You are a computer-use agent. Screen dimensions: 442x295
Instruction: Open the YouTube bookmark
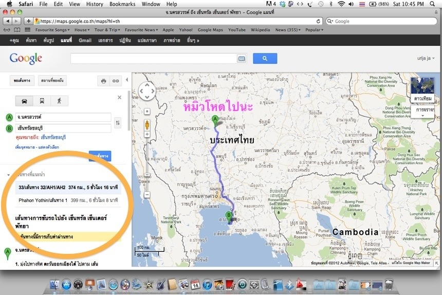[x=237, y=30]
